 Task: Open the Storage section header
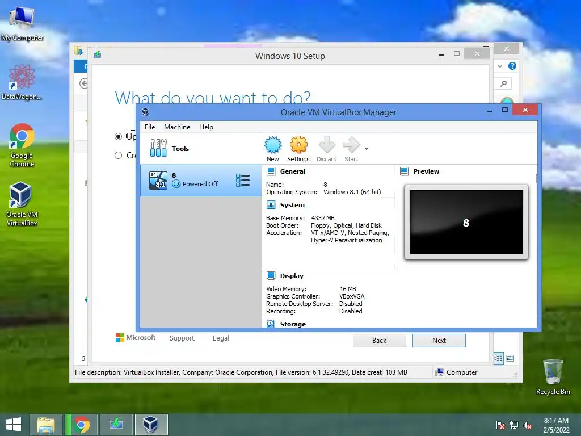click(x=293, y=324)
